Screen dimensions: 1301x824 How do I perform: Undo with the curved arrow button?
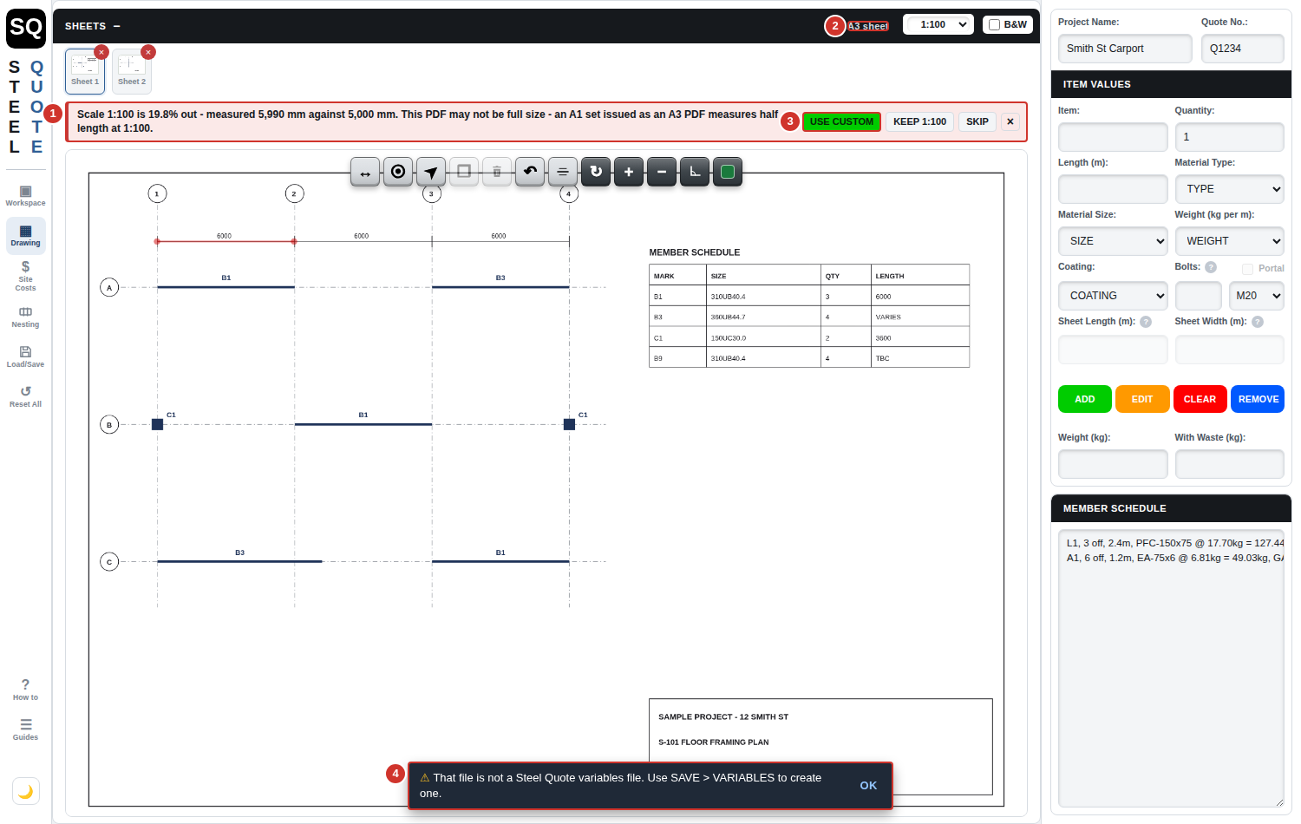point(530,172)
